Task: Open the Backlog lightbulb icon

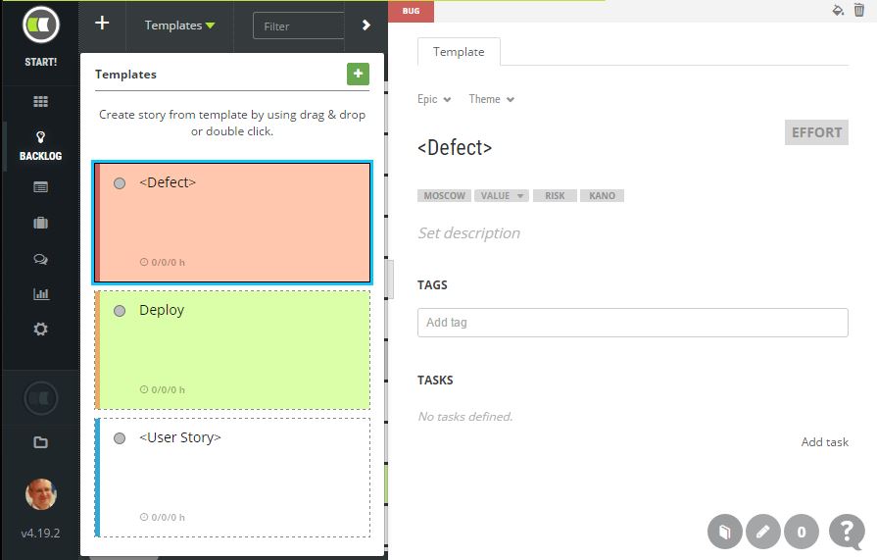Action: point(41,136)
